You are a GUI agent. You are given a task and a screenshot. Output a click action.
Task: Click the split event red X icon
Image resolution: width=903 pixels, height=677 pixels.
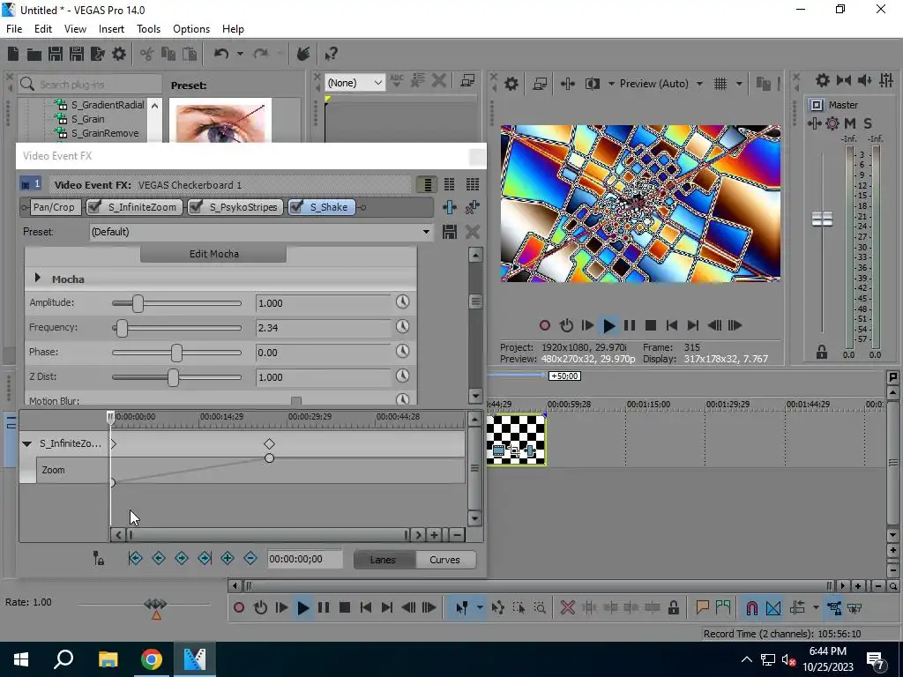coord(567,607)
